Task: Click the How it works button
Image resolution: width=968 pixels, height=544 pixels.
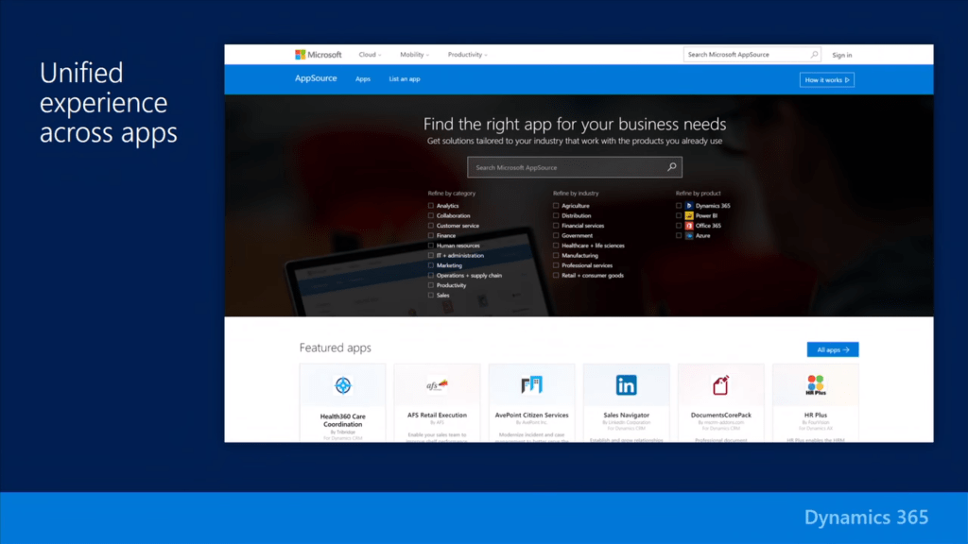Action: (x=827, y=79)
